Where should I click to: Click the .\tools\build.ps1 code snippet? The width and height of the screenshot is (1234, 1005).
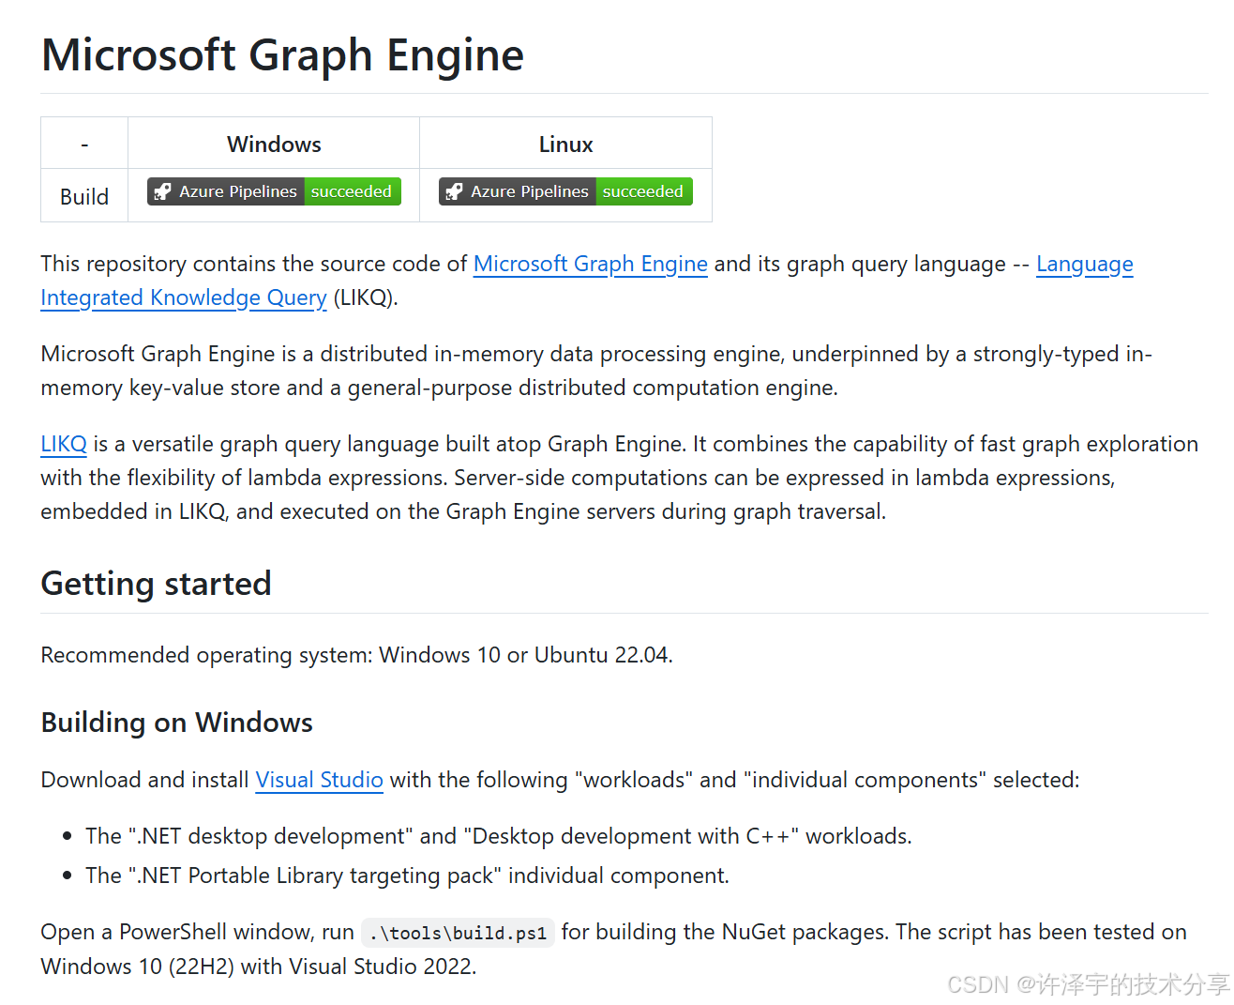458,933
